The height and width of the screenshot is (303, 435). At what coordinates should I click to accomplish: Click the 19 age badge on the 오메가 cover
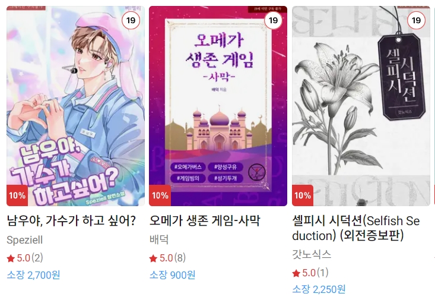273,20
